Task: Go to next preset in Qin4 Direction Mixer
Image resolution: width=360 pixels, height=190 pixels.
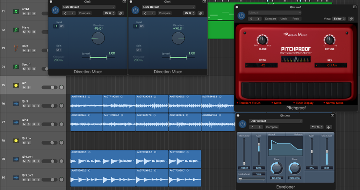Action: click(152, 13)
